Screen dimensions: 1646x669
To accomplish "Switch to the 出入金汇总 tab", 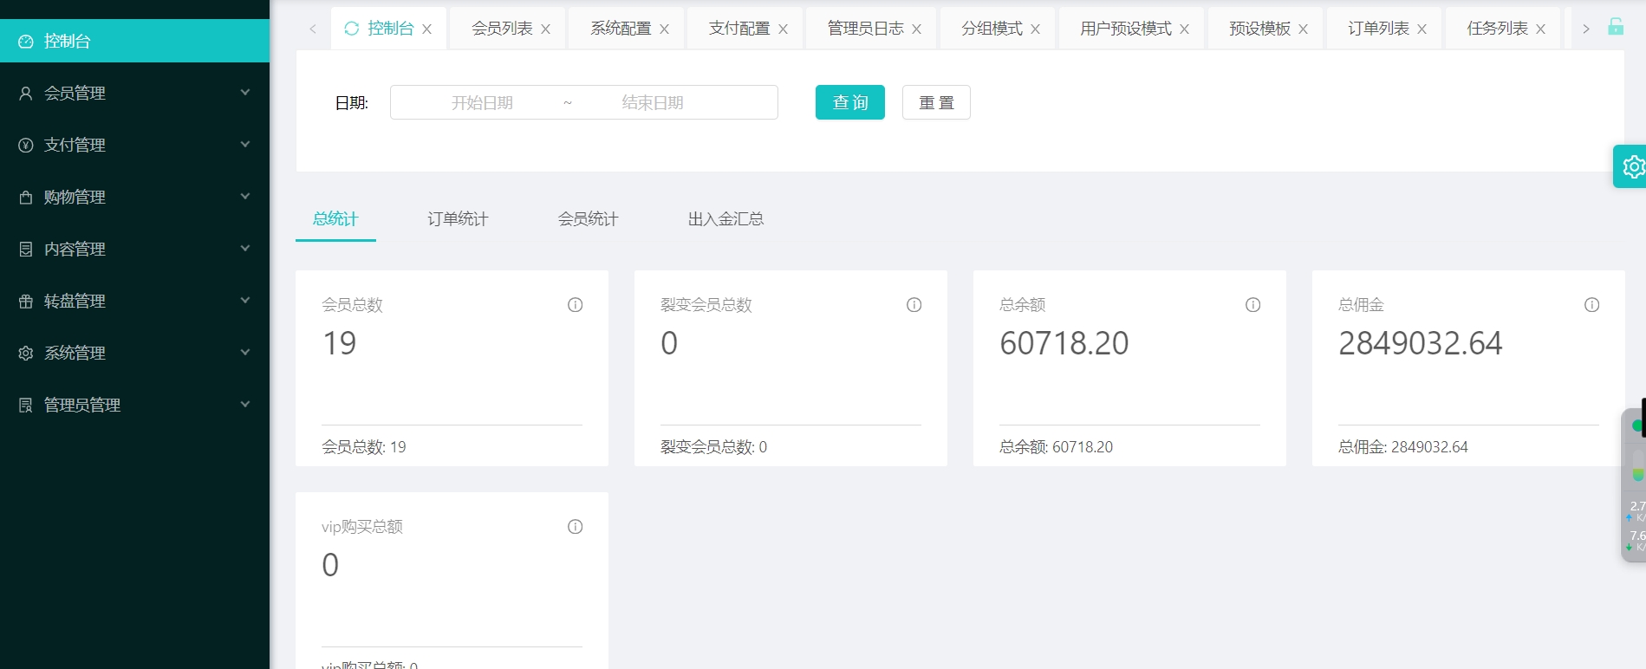I will coord(725,219).
